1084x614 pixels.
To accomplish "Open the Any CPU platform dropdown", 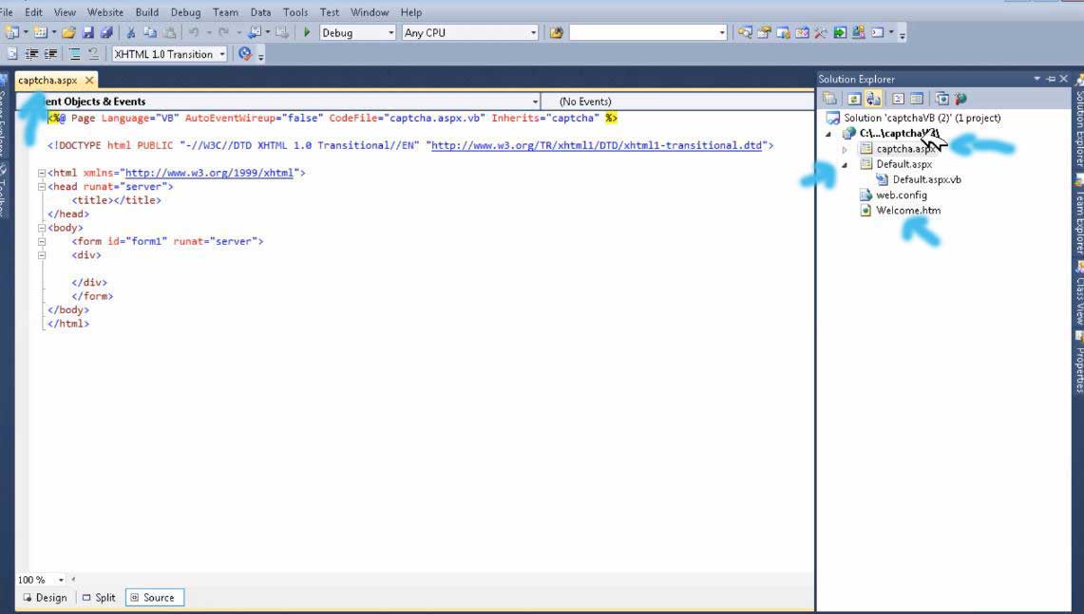I will (532, 33).
